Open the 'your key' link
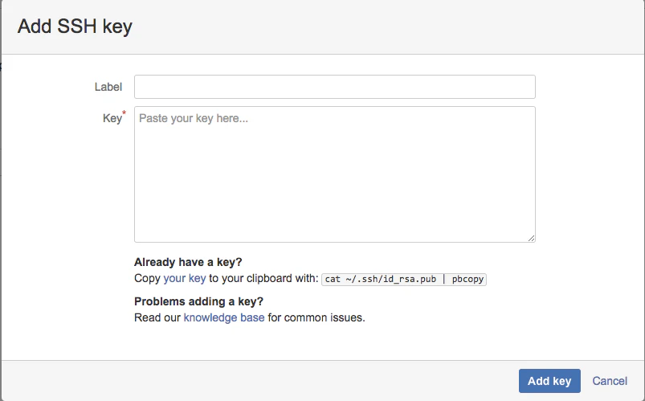This screenshot has height=401, width=645. point(184,278)
